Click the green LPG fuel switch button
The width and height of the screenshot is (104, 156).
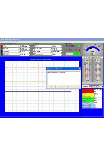coord(76,54)
